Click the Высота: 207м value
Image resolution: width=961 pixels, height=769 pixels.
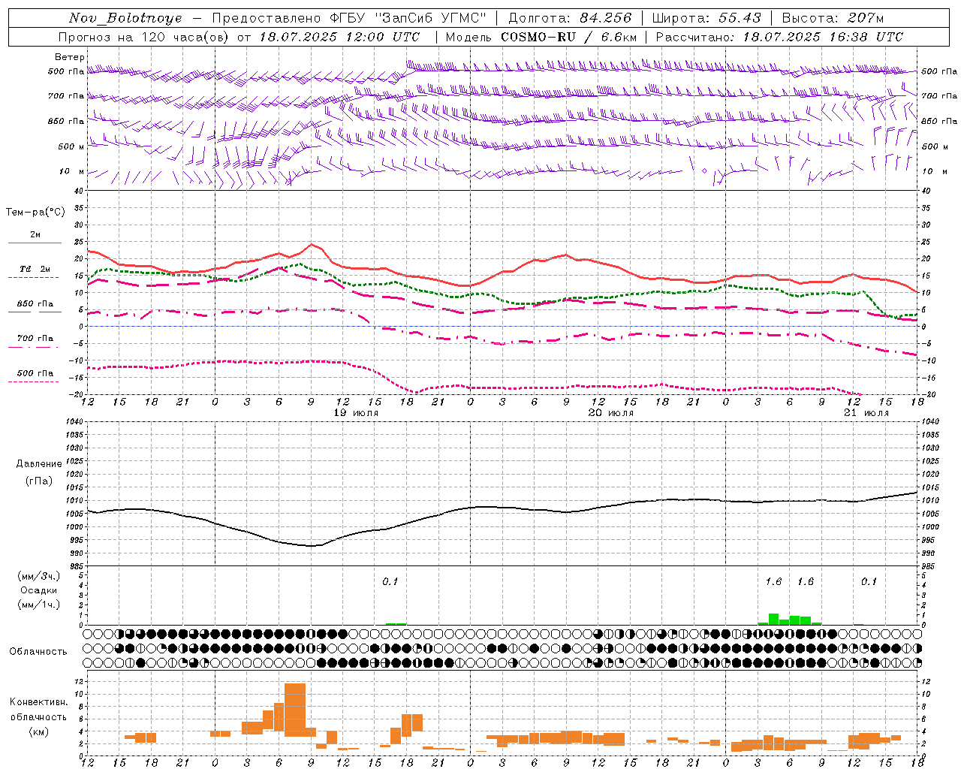coord(833,18)
